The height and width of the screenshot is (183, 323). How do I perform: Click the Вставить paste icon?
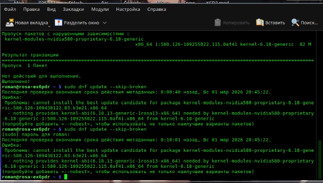pos(260,23)
